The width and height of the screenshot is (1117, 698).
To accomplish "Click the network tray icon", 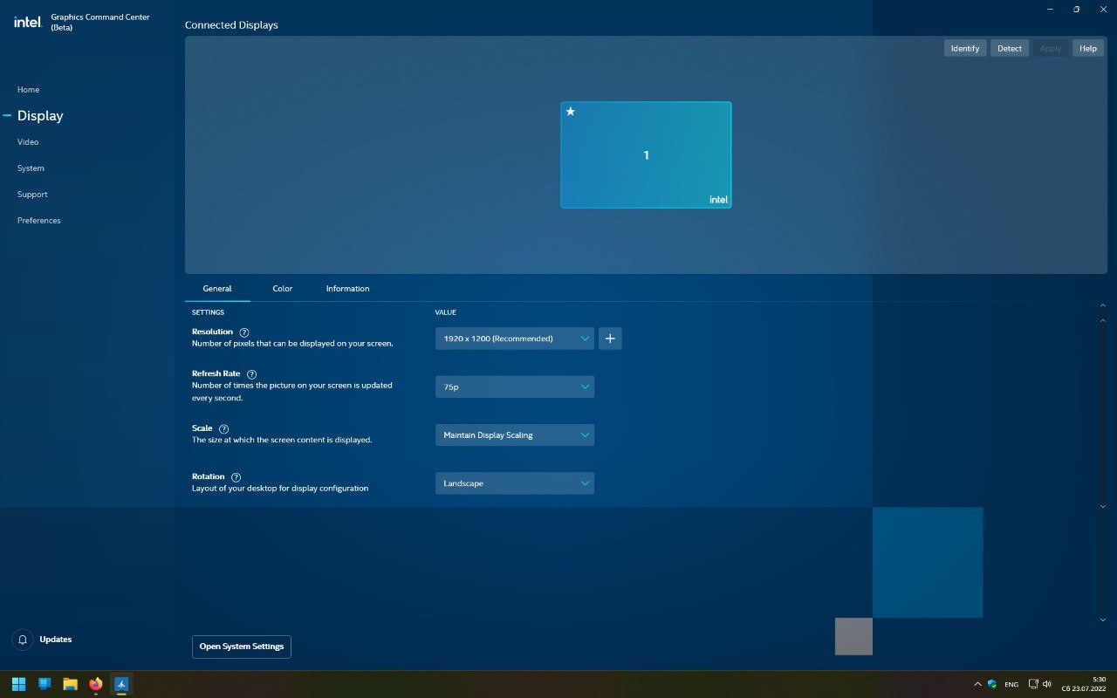I will 1033,684.
